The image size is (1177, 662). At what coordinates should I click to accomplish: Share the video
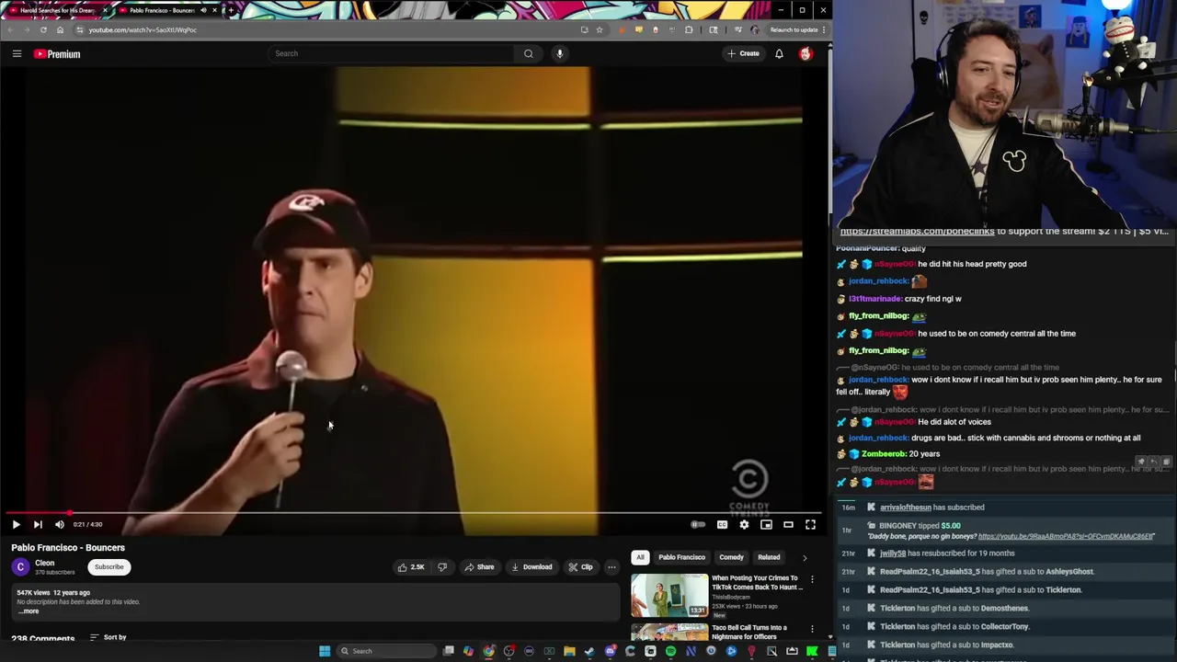[x=479, y=567]
